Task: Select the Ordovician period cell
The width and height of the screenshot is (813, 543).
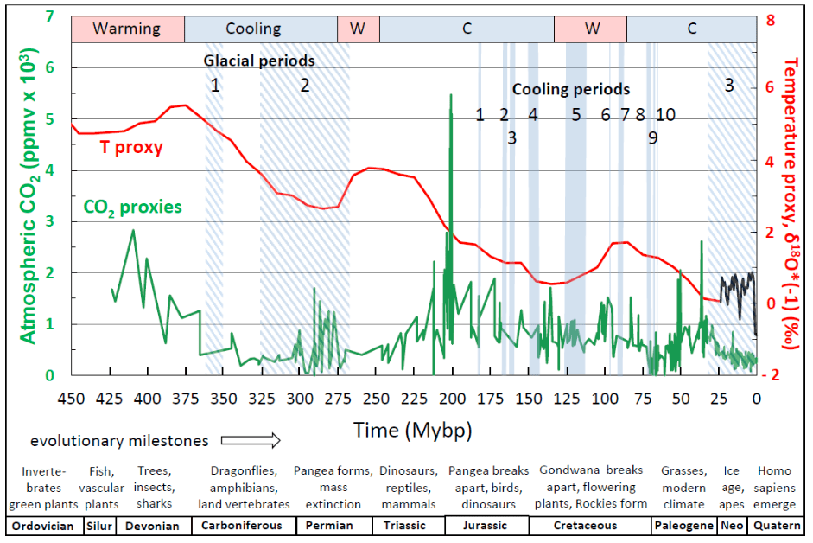Action: tap(43, 526)
